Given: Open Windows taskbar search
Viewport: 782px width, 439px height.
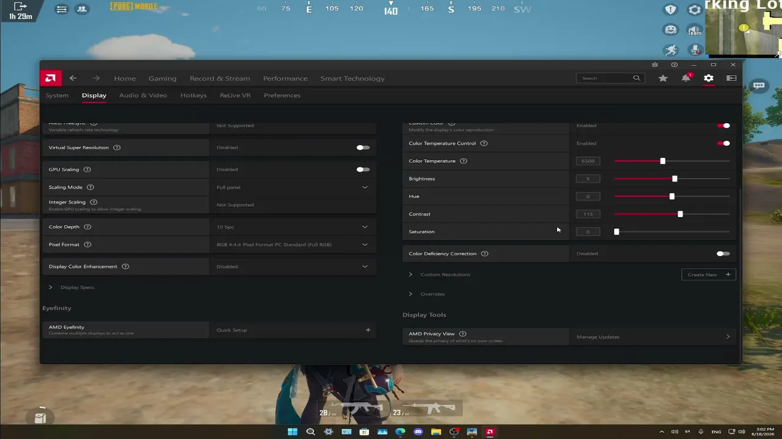Looking at the screenshot, I should [310, 432].
